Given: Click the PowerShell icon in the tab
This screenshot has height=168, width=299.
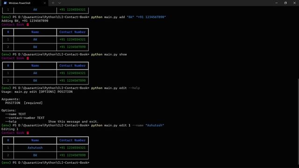Looking at the screenshot, I should click(5, 3).
